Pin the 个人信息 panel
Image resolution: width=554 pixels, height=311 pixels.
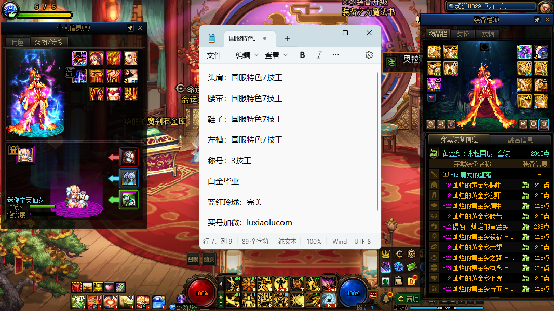click(x=130, y=28)
